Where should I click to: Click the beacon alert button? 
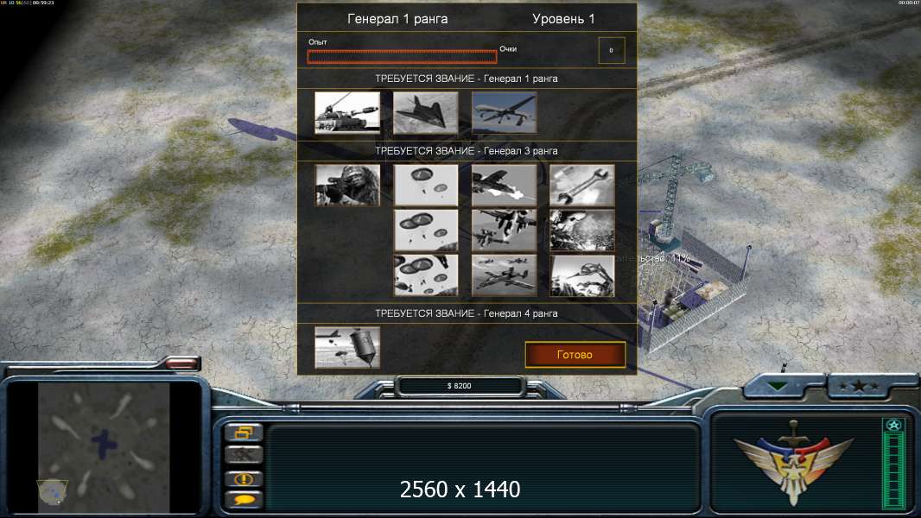[x=244, y=478]
